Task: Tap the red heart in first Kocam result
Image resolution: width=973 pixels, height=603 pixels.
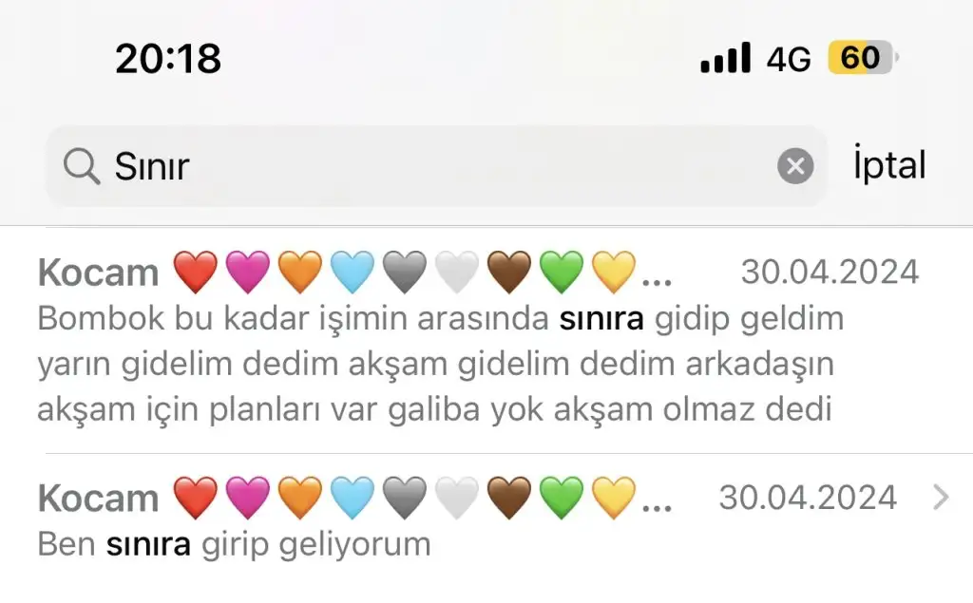Action: [196, 272]
